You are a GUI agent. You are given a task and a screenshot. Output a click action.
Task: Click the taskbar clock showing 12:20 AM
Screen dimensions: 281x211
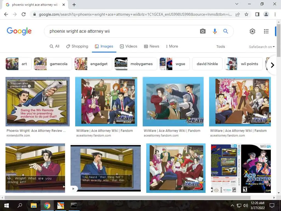[257, 206]
